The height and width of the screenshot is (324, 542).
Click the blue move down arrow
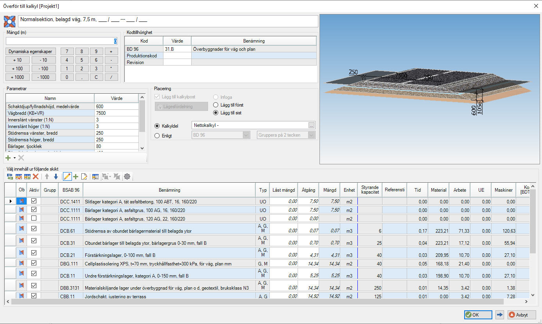click(x=56, y=177)
